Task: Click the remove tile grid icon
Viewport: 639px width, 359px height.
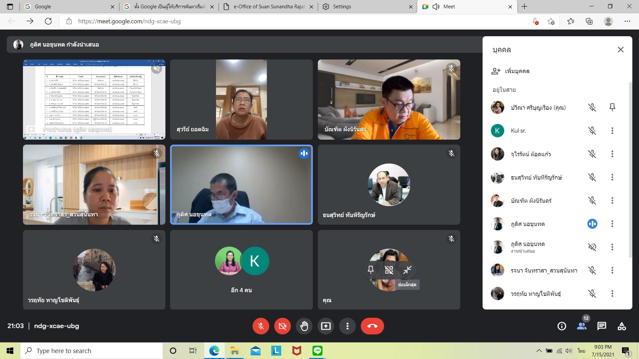Action: point(389,270)
